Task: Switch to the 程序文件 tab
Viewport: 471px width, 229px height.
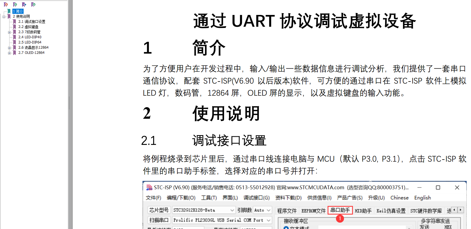Action: click(x=287, y=211)
